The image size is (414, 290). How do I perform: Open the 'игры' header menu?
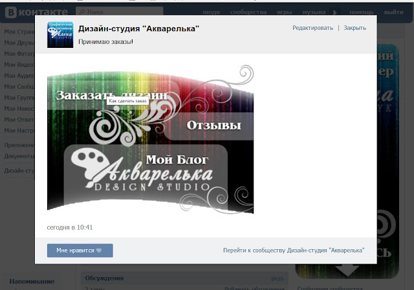click(284, 12)
